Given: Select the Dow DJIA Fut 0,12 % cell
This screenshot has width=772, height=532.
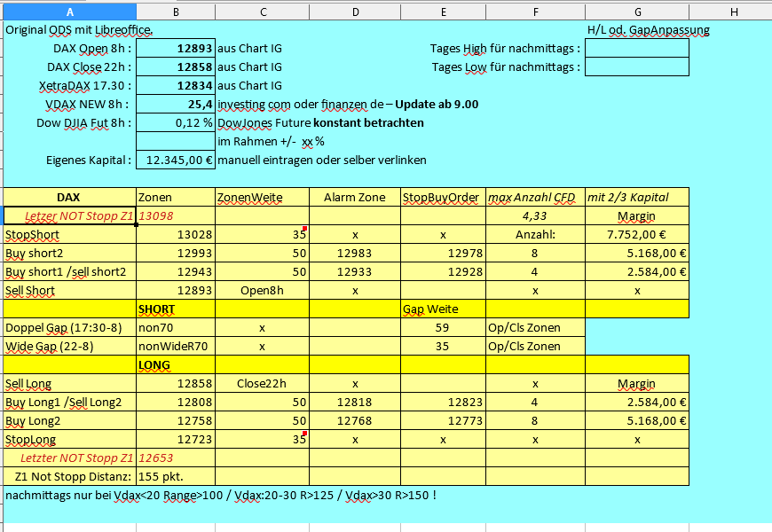Looking at the screenshot, I should [x=176, y=122].
